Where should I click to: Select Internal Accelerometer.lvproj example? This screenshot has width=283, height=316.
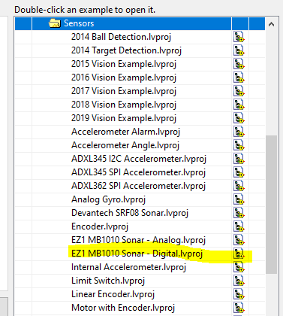(x=128, y=267)
